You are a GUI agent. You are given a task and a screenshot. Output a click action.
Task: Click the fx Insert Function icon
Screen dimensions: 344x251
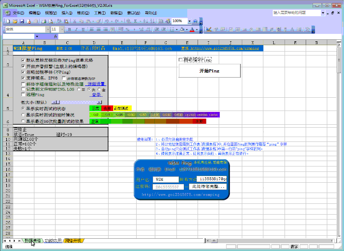tap(56, 36)
